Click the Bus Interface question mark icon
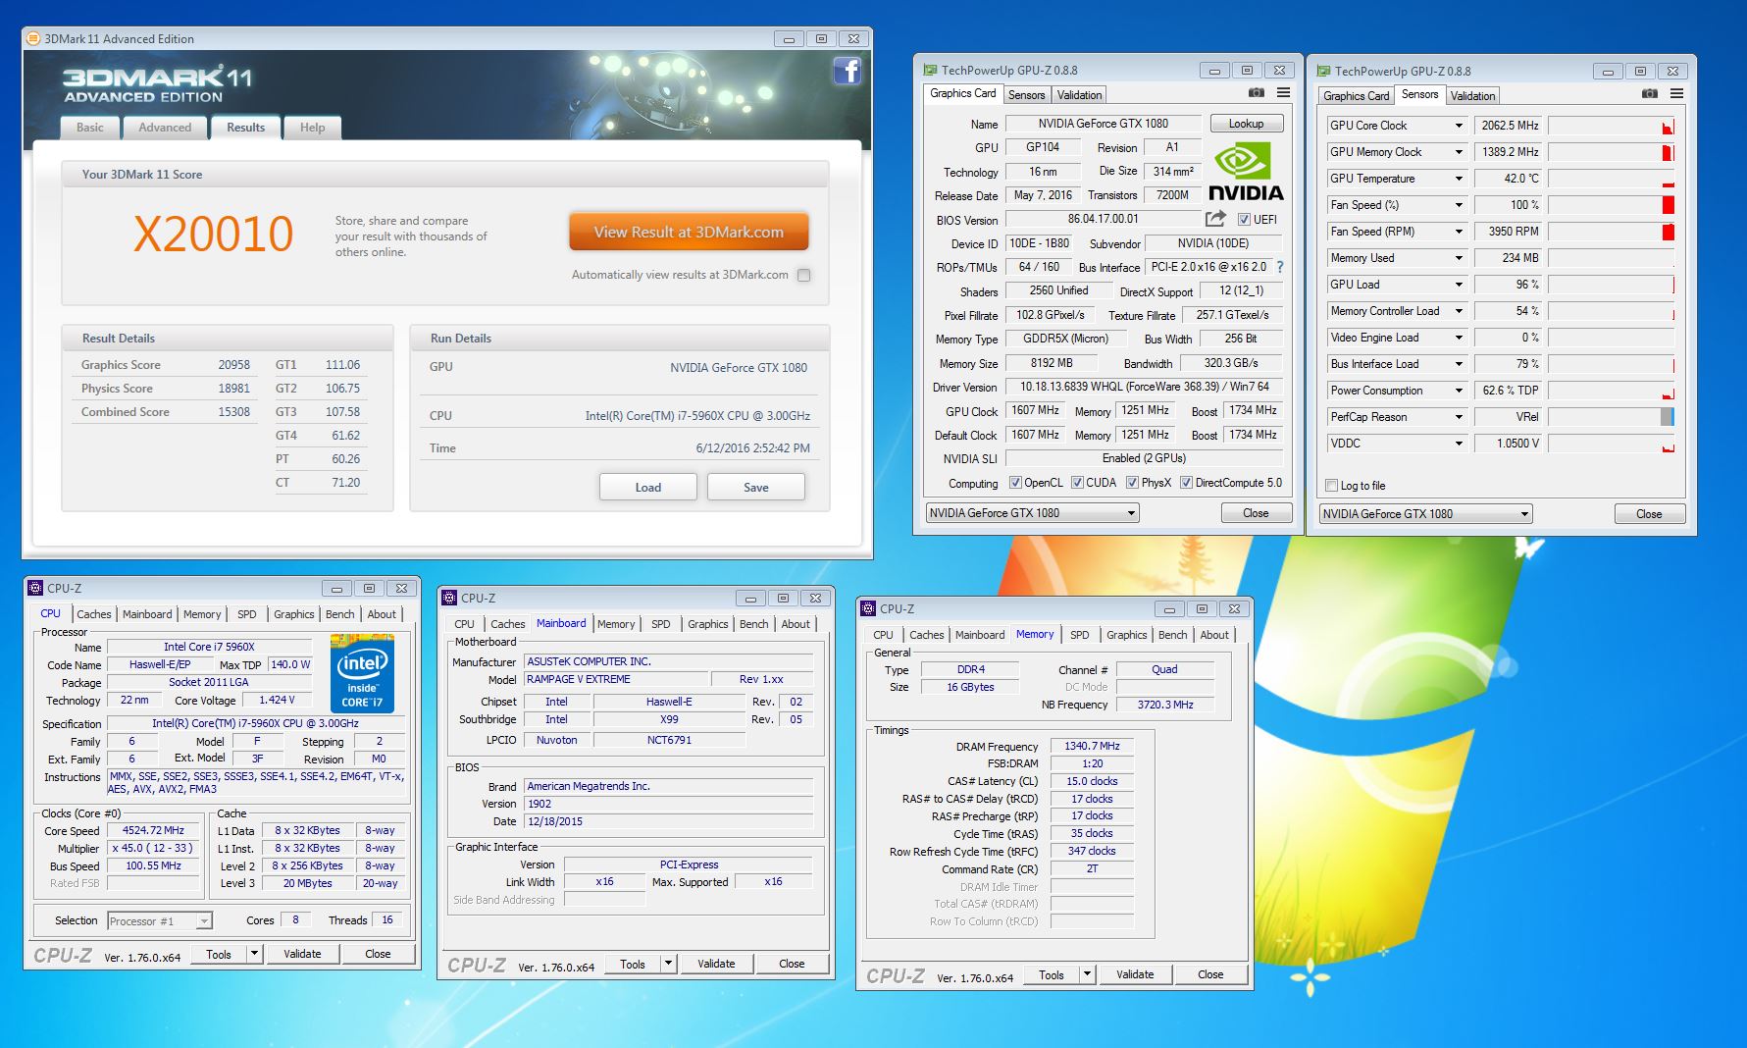Image resolution: width=1747 pixels, height=1048 pixels. pos(1280,267)
